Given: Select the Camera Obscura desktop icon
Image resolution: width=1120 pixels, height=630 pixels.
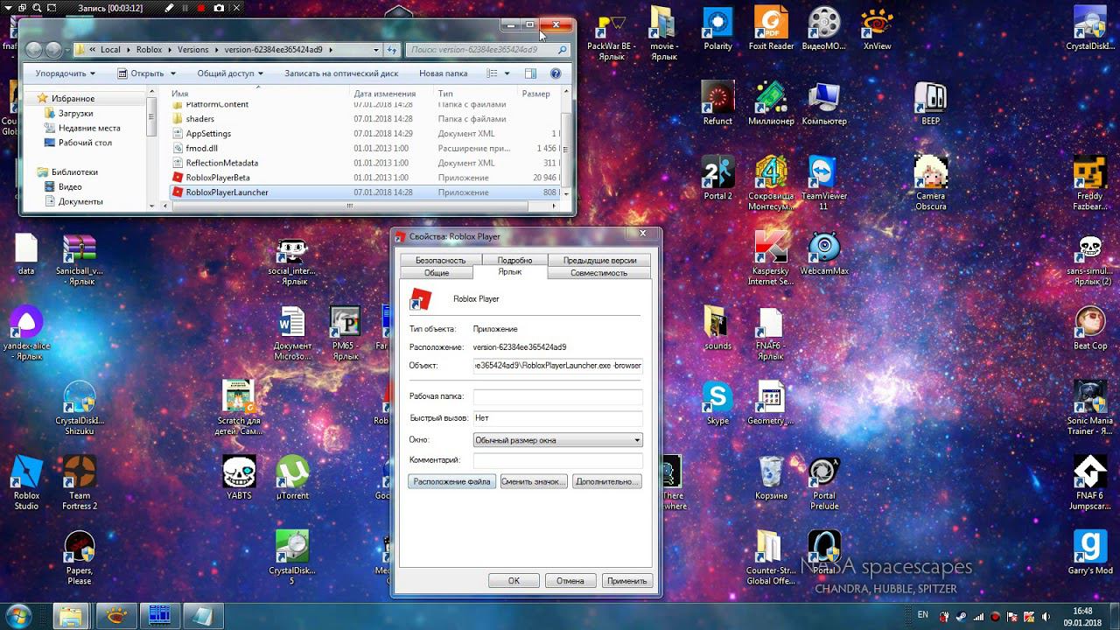Looking at the screenshot, I should tap(930, 183).
